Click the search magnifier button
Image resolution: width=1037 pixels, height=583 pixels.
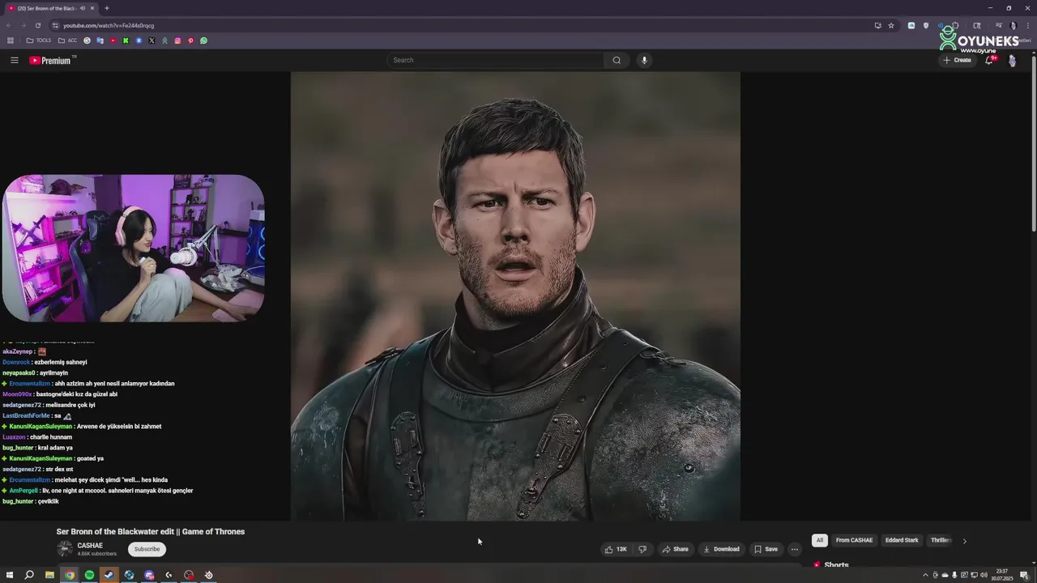pos(617,60)
